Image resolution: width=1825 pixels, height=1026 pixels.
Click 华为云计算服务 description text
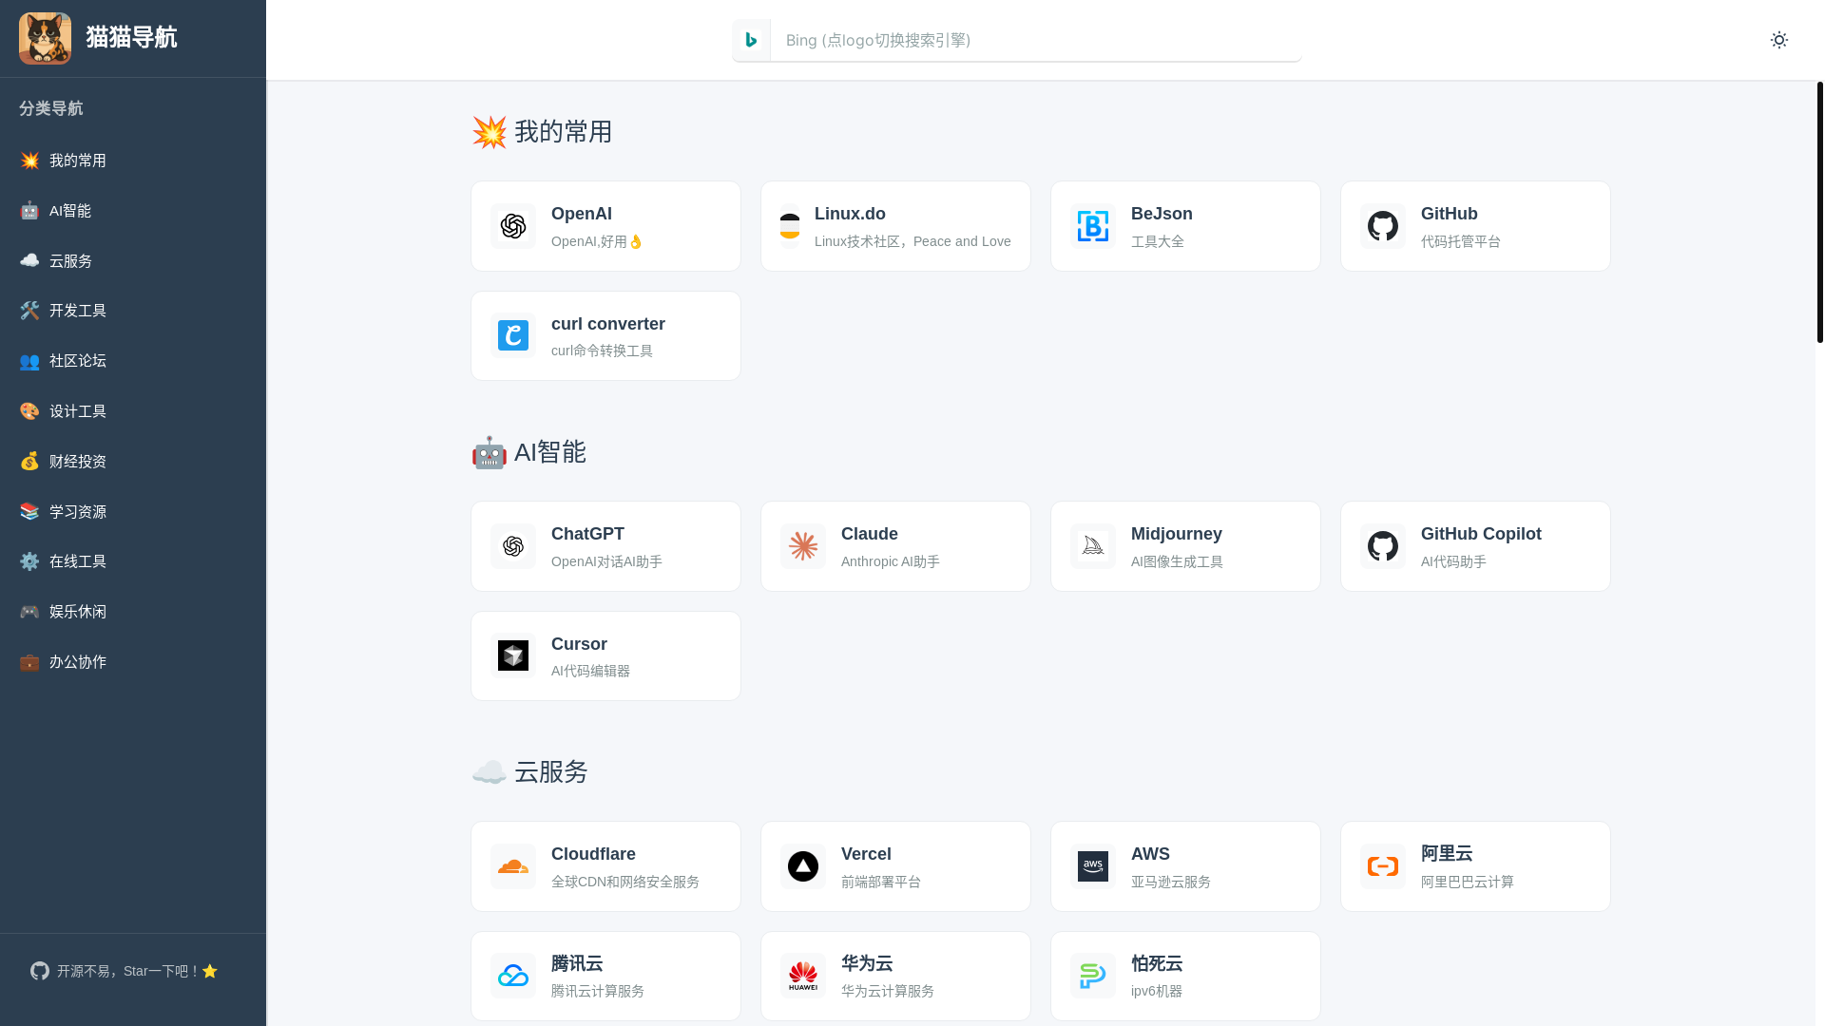pos(888,991)
